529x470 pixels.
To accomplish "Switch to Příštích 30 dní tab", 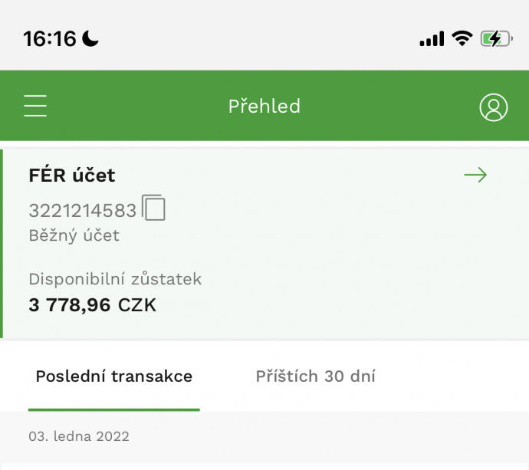I will point(315,376).
